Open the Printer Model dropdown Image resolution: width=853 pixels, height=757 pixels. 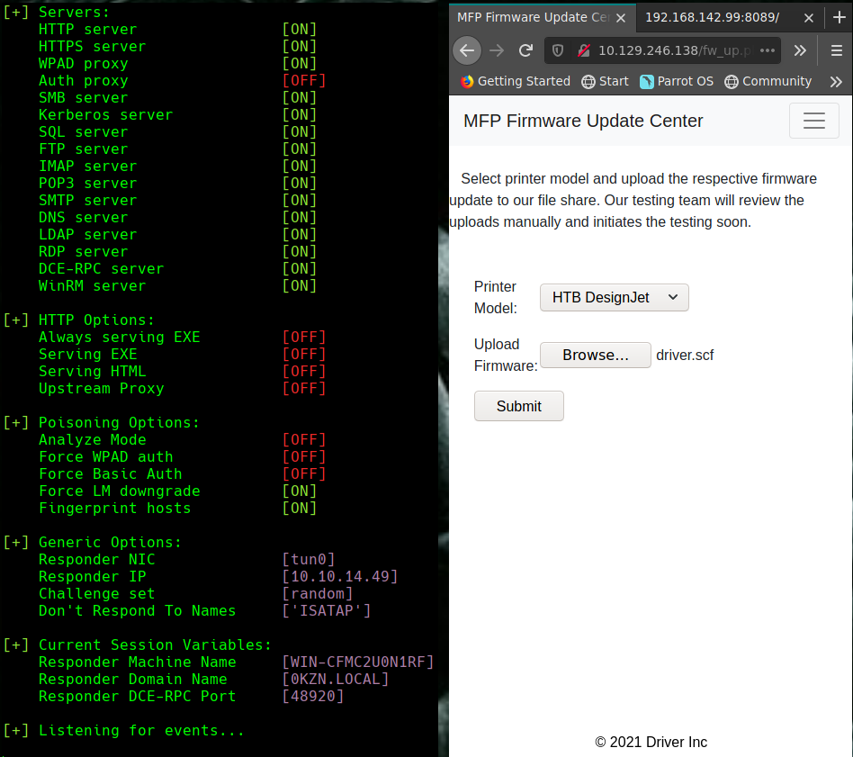pyautogui.click(x=614, y=297)
